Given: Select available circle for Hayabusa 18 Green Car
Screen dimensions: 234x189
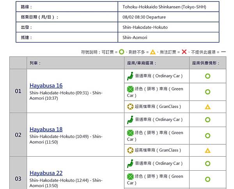Looking at the screenshot, I should click(x=207, y=136).
